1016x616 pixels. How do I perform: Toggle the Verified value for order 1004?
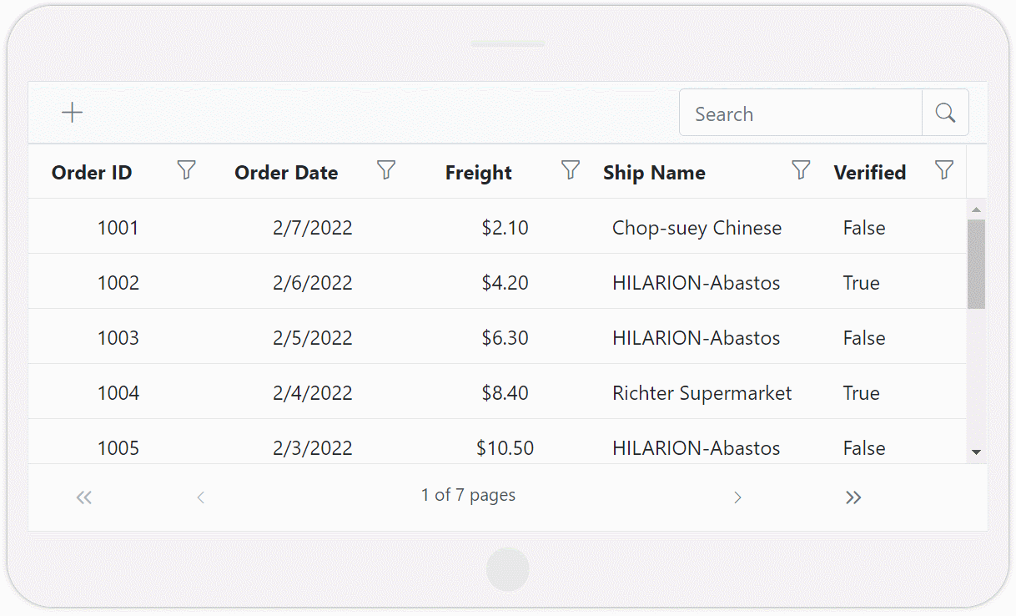click(x=861, y=392)
